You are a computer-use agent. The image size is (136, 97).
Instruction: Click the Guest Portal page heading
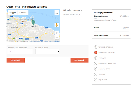click(27, 7)
